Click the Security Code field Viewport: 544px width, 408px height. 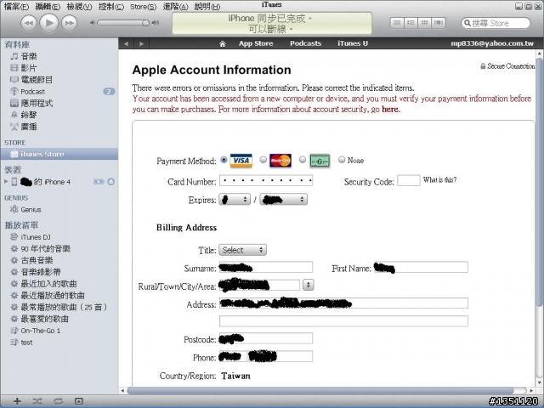409,181
